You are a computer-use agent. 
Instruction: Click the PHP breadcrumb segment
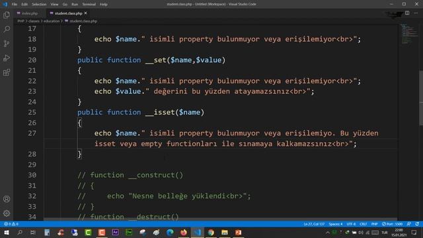(20, 21)
